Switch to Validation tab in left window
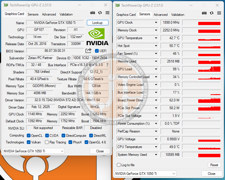Viewport: 225px width, 180px height. point(66,14)
